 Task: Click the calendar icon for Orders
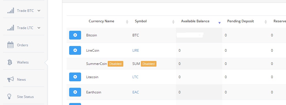coord(10,45)
